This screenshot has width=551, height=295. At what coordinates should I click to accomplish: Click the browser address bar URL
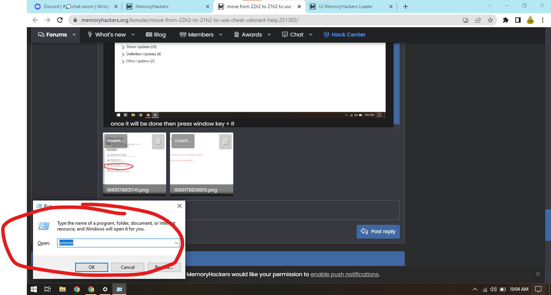pos(190,20)
